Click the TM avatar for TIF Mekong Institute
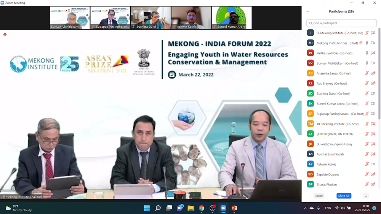381x214 pixels. tap(310, 124)
